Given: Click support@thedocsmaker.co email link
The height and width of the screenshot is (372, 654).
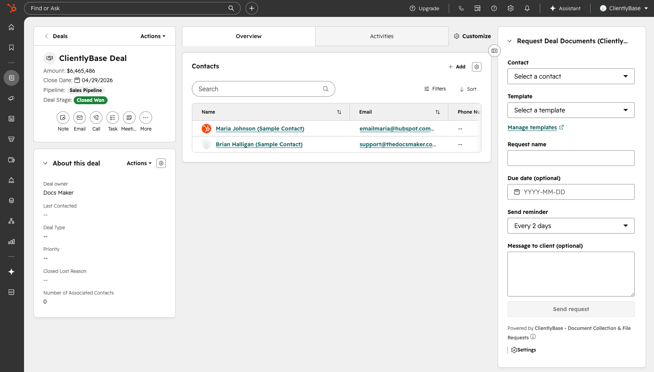Looking at the screenshot, I should point(398,144).
